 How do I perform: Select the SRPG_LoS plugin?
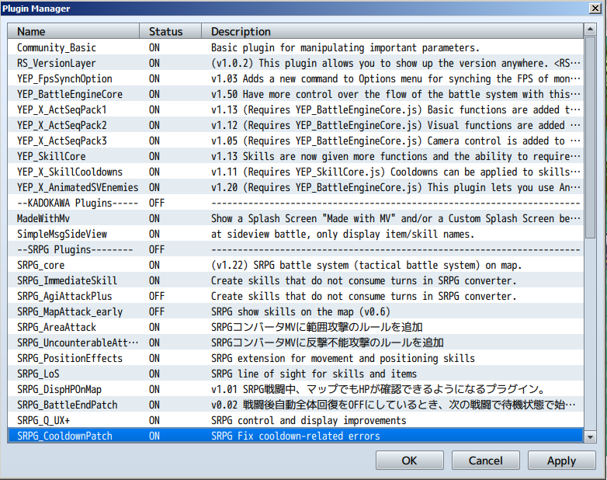click(296, 374)
